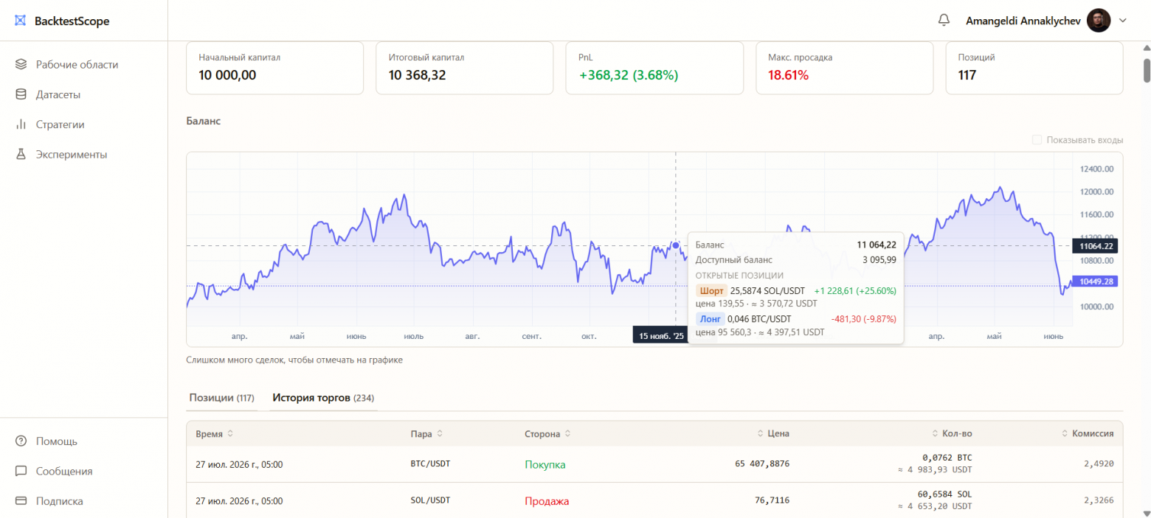Open the notifications bell
1151x518 pixels.
pyautogui.click(x=944, y=21)
